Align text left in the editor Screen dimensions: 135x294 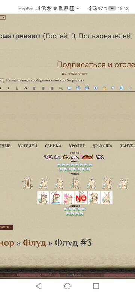(34, 88)
